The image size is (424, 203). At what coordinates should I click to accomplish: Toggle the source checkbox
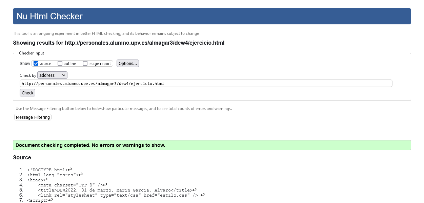[36, 63]
